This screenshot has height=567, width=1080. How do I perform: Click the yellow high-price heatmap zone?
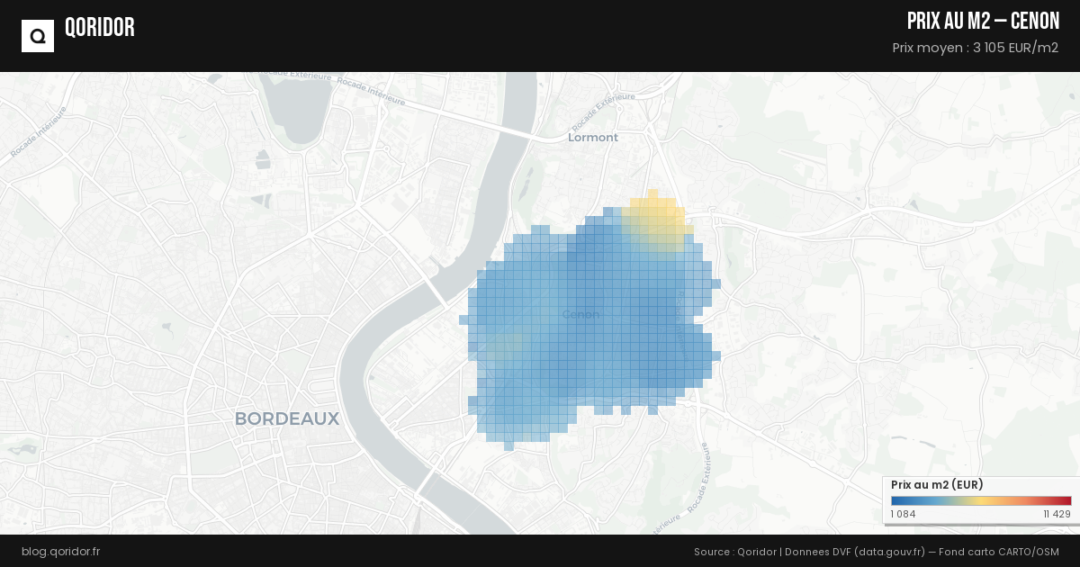(657, 220)
